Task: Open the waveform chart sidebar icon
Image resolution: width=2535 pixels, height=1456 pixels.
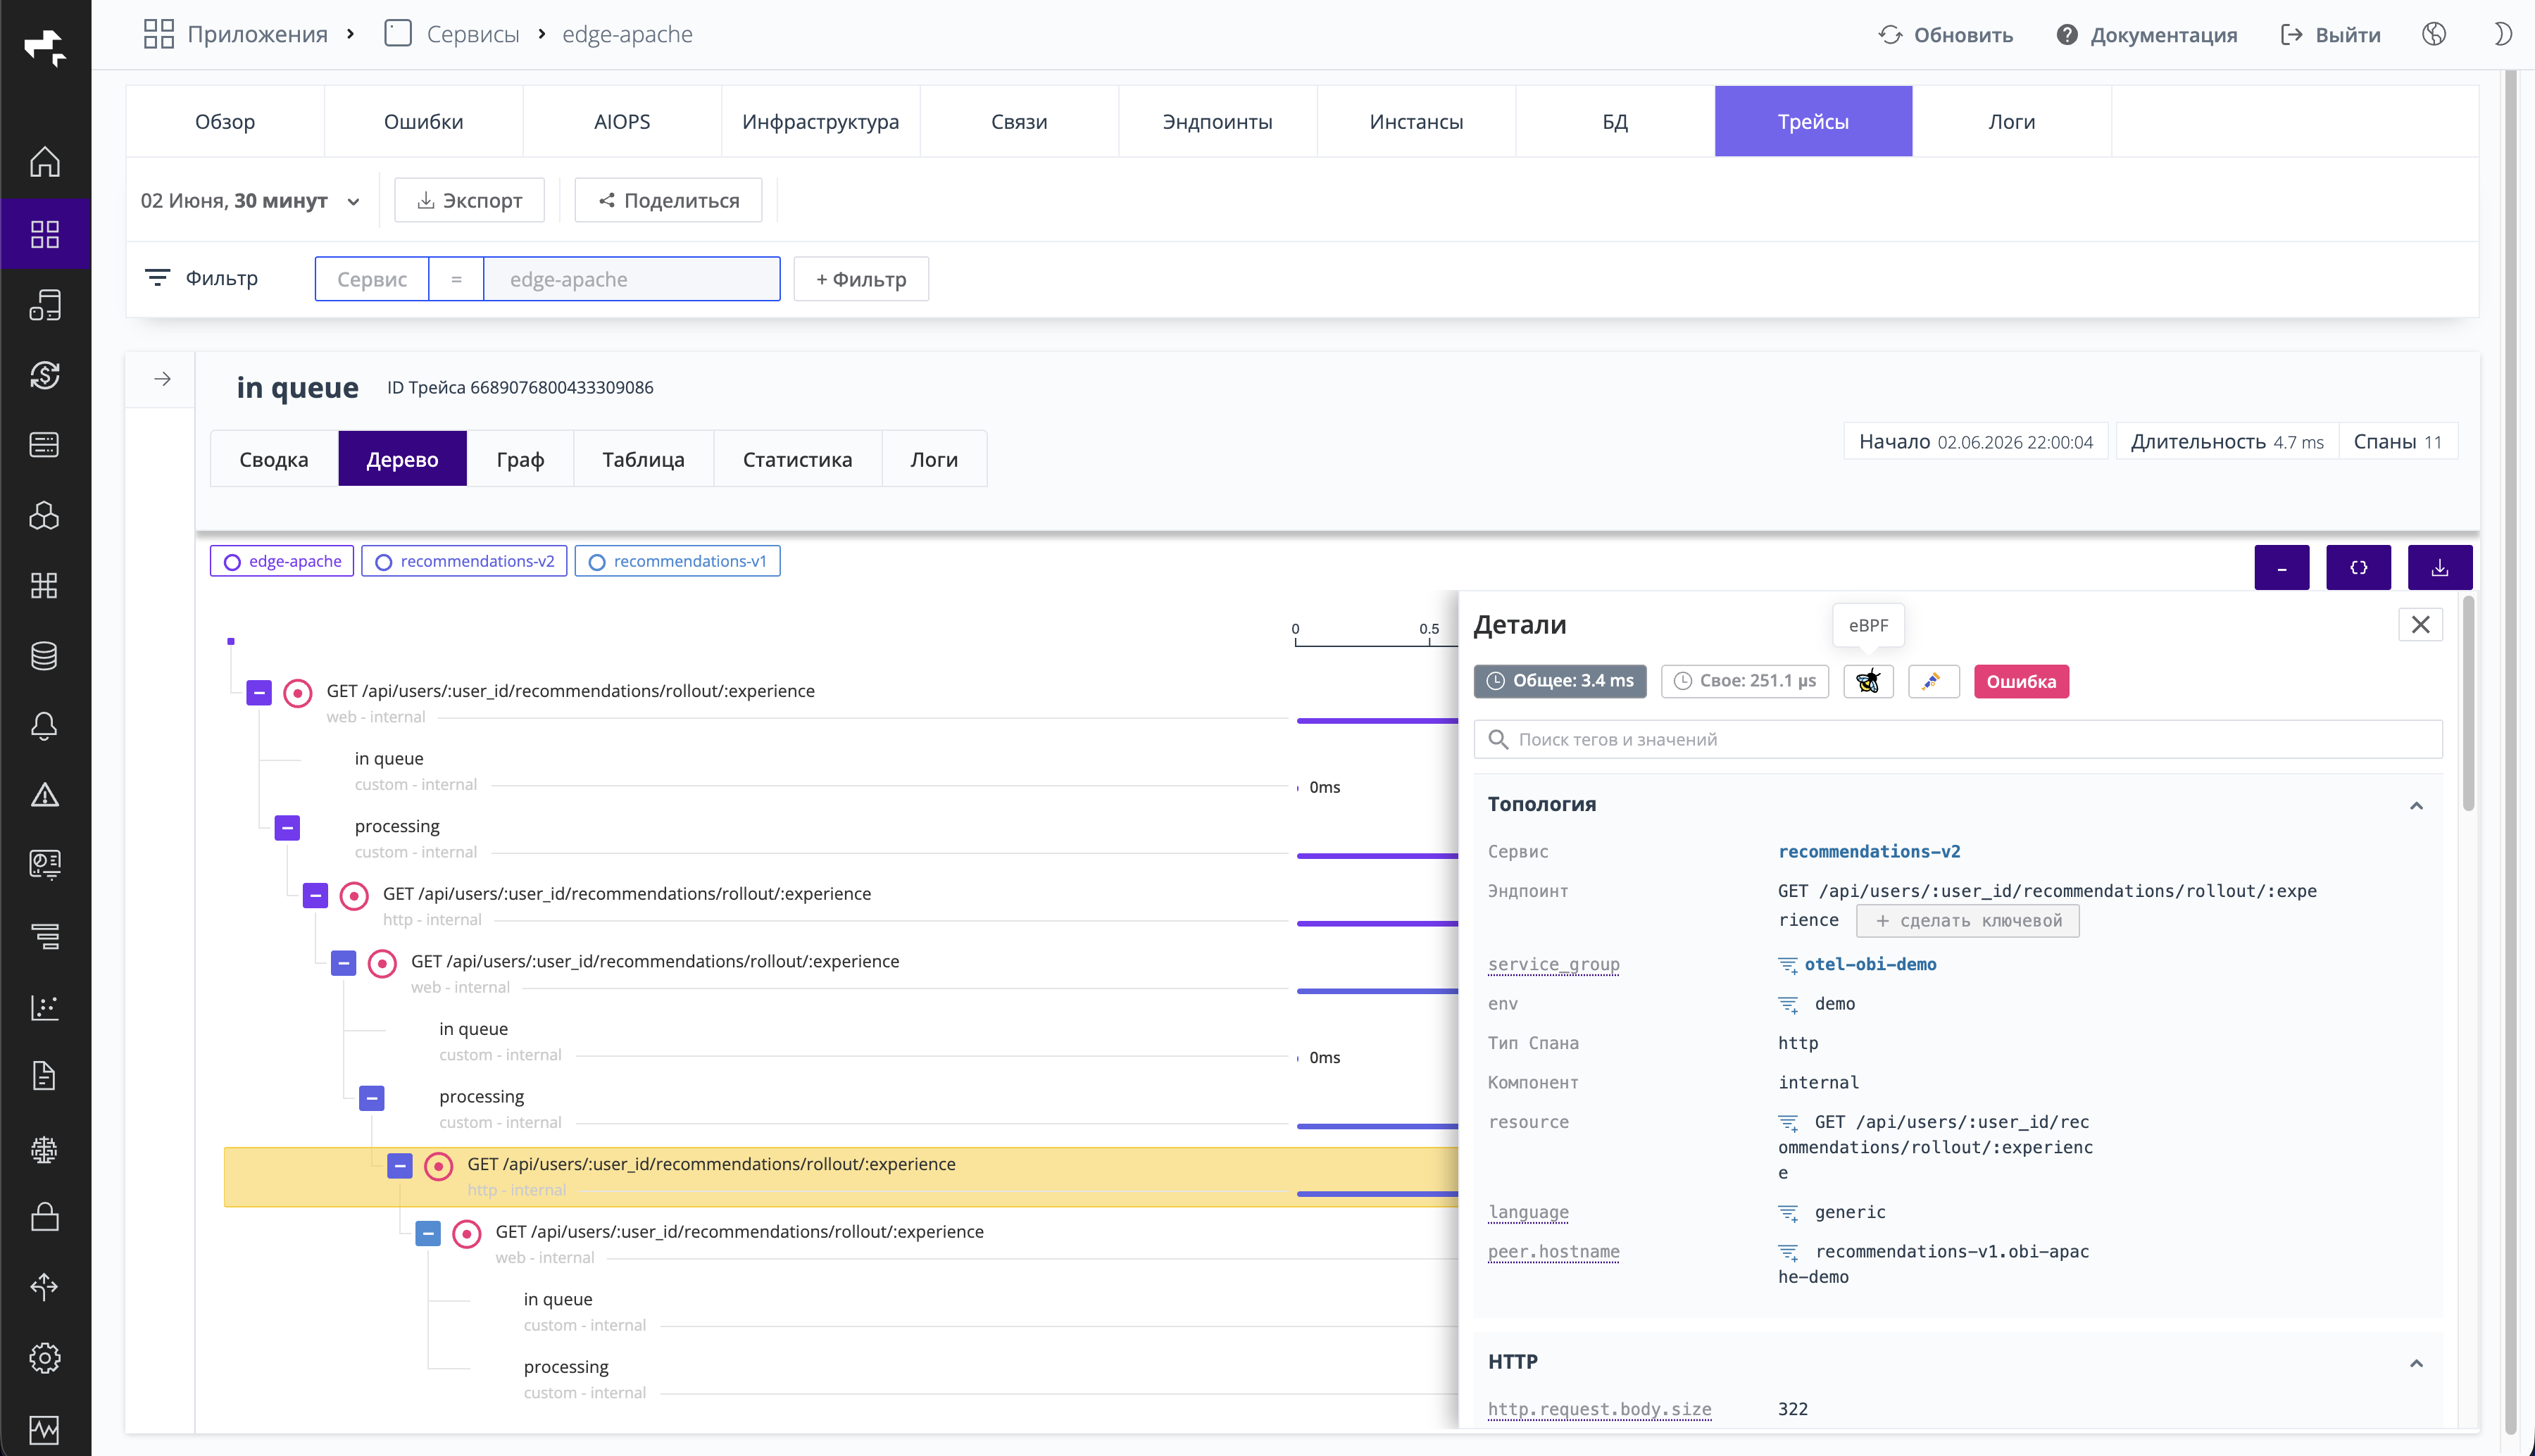Action: 45,1430
